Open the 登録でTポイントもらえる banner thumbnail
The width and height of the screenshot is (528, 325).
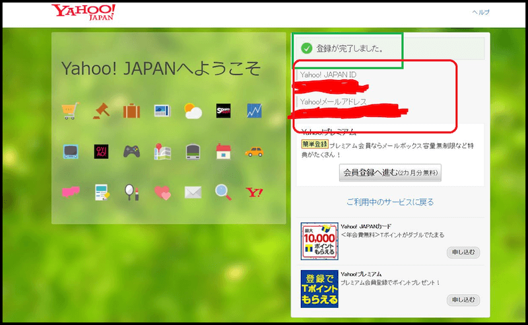[x=319, y=289]
